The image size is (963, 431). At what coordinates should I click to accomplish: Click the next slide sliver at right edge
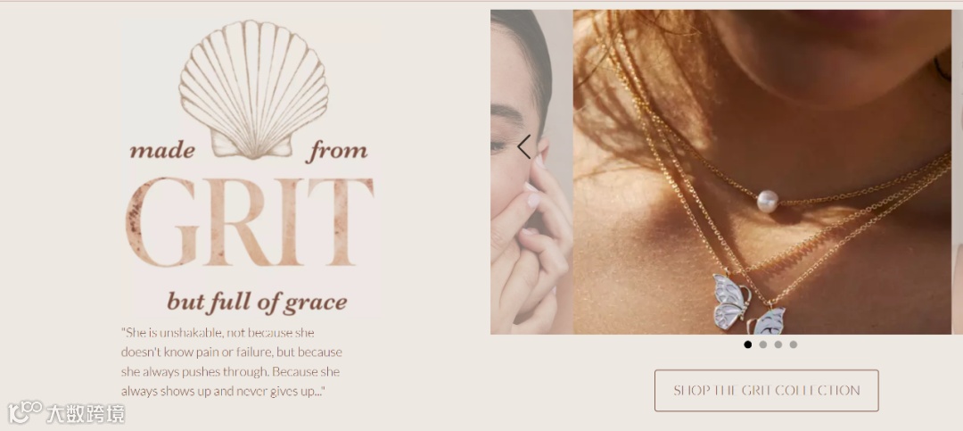point(957,172)
